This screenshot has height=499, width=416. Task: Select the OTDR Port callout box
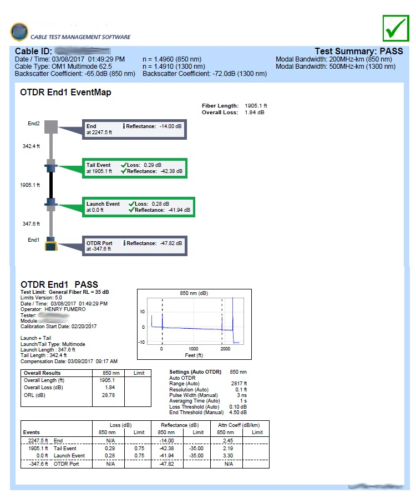(134, 246)
